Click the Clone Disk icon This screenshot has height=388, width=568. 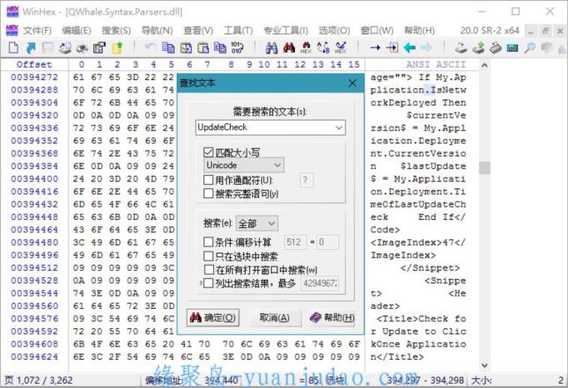coord(461,48)
